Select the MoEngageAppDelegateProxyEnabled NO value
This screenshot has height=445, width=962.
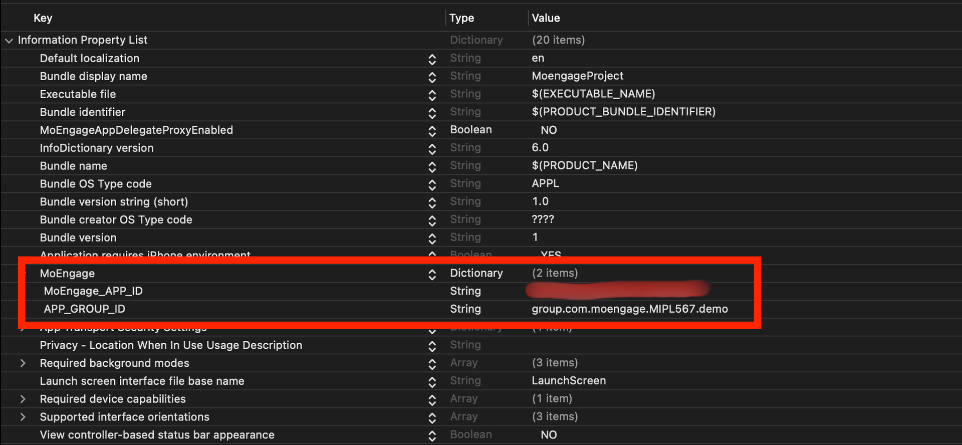click(549, 130)
